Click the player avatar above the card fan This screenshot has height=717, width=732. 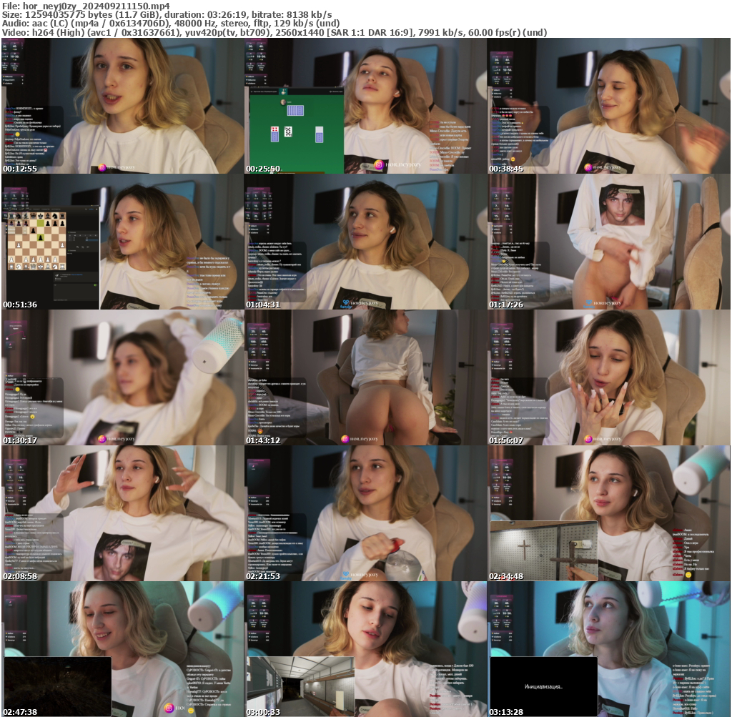(282, 101)
